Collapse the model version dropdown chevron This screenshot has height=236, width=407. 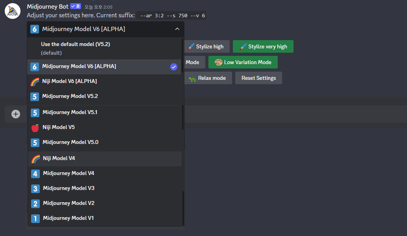pos(177,29)
